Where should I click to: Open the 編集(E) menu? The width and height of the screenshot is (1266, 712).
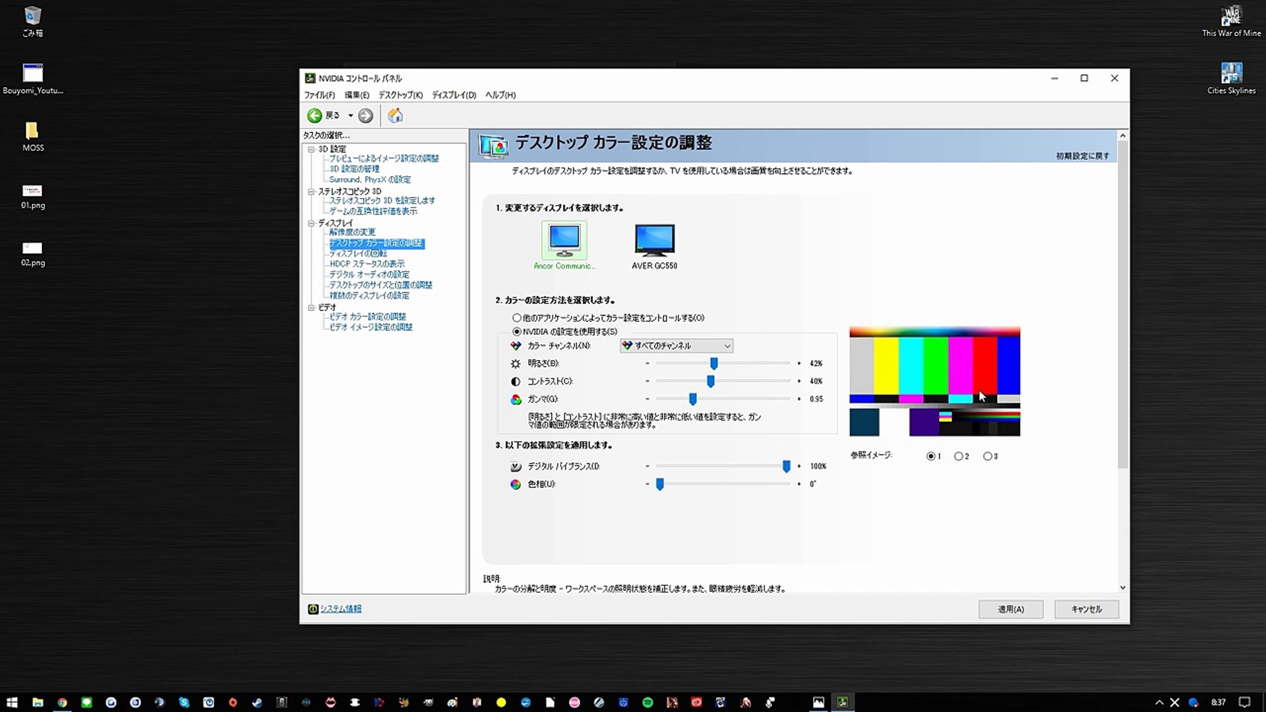(x=357, y=95)
